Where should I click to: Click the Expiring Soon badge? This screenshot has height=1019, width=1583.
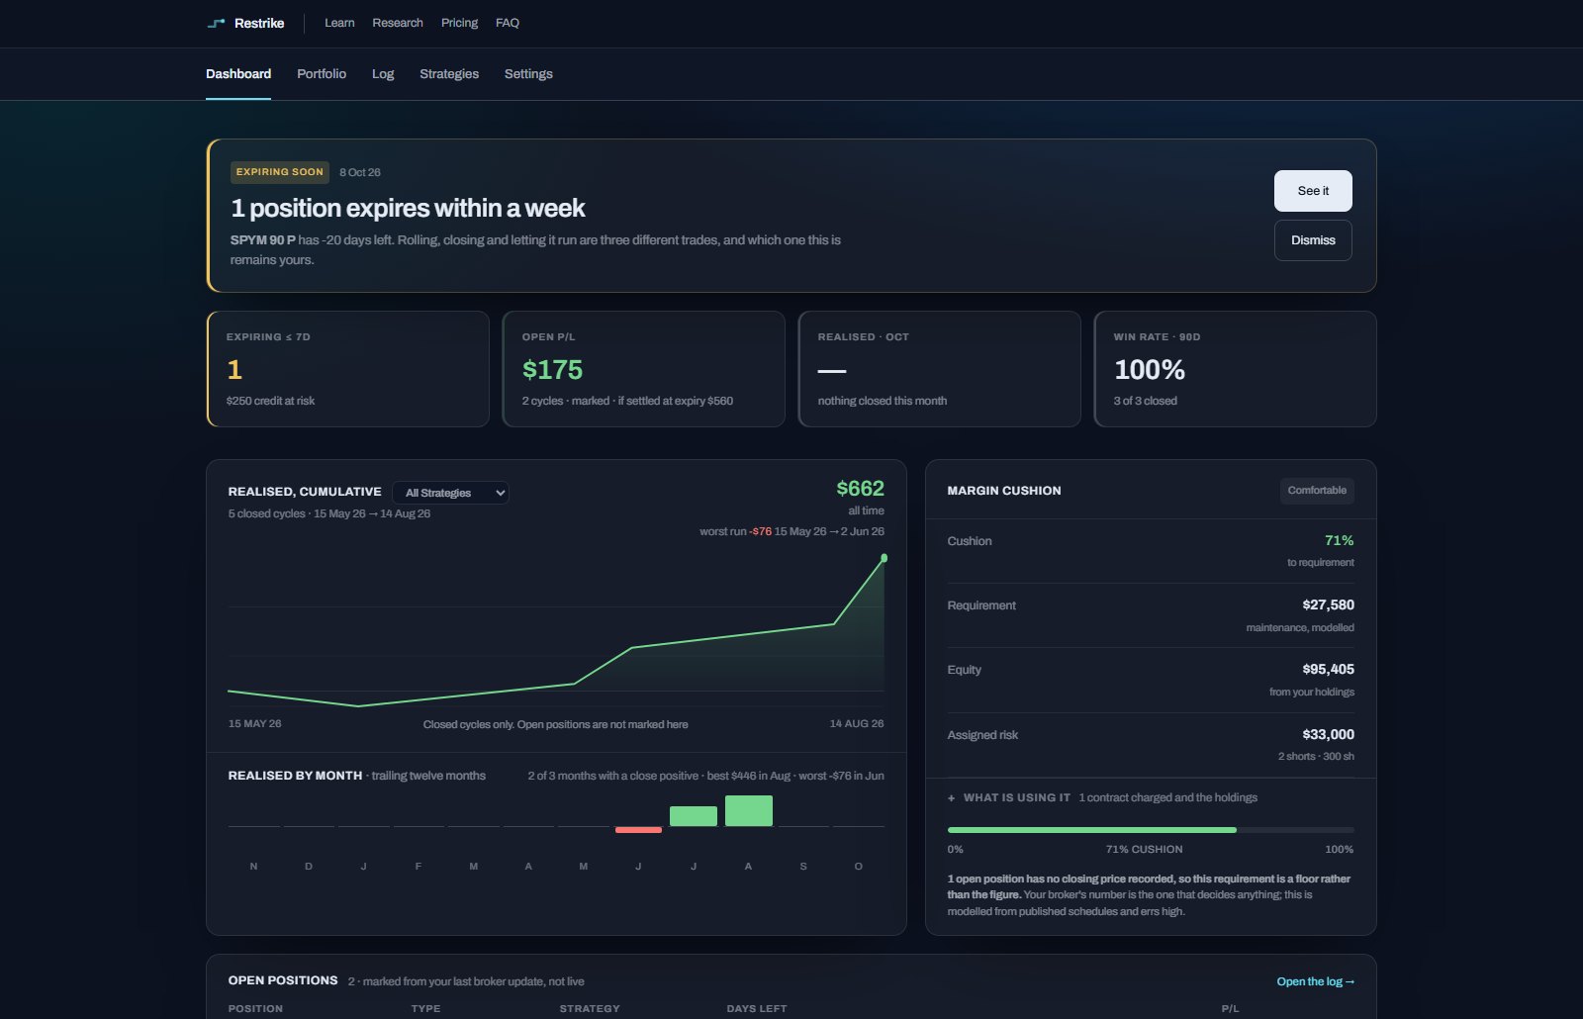pyautogui.click(x=280, y=172)
